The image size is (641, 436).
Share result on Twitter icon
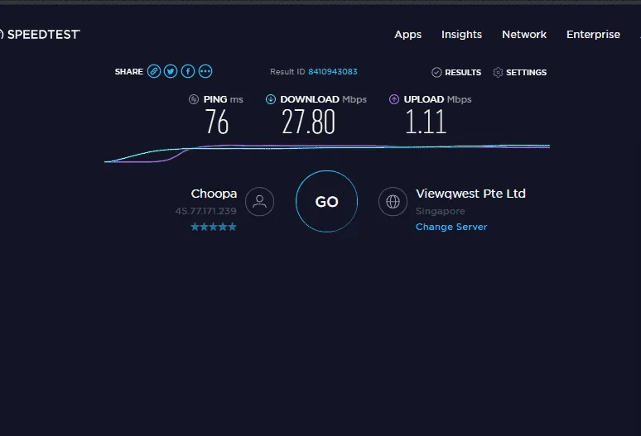click(171, 71)
